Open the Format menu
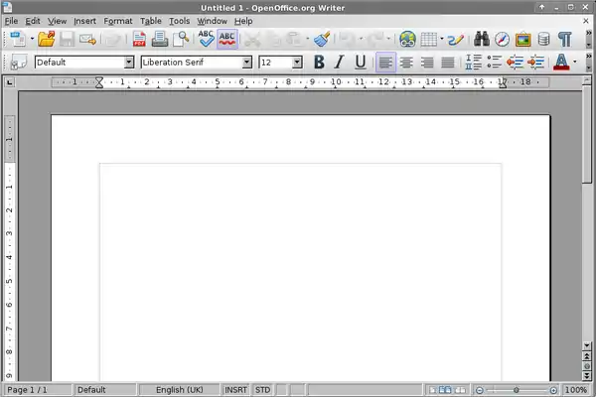 [117, 21]
